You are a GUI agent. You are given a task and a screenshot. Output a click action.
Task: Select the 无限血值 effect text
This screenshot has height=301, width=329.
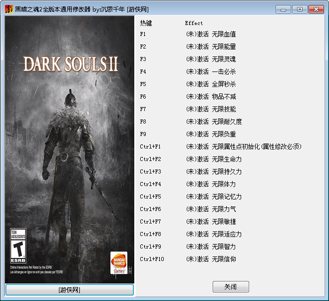tap(224, 34)
